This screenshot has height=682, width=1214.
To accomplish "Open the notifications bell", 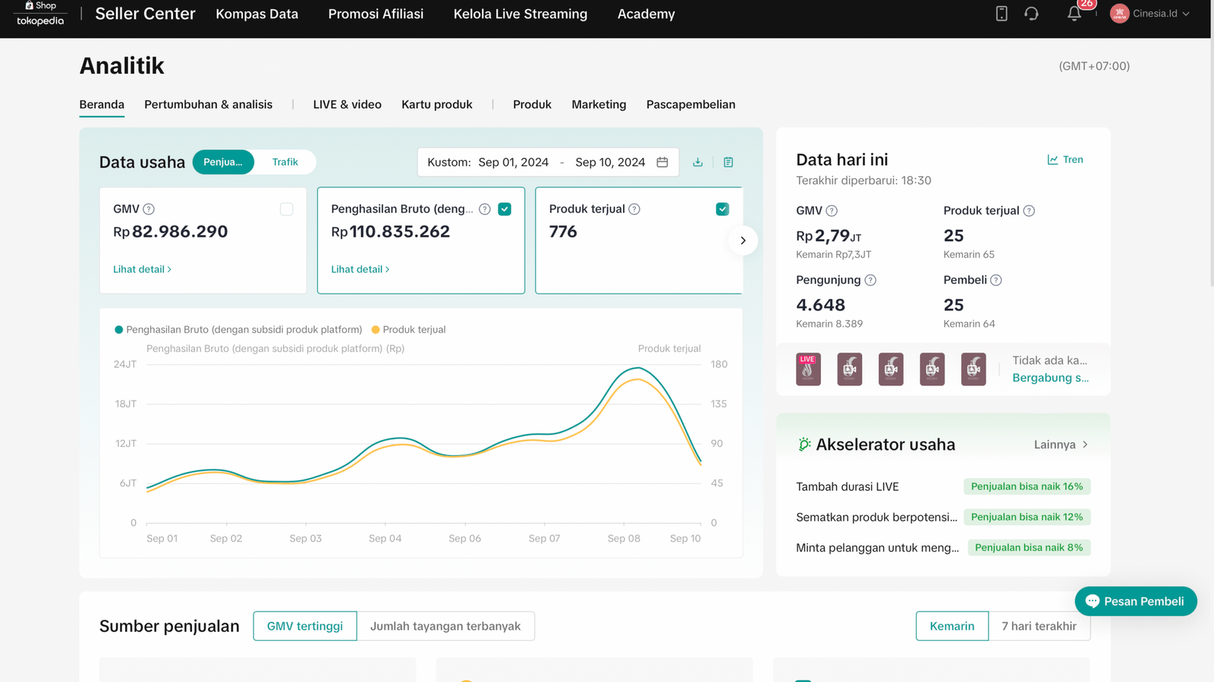I will click(1074, 14).
